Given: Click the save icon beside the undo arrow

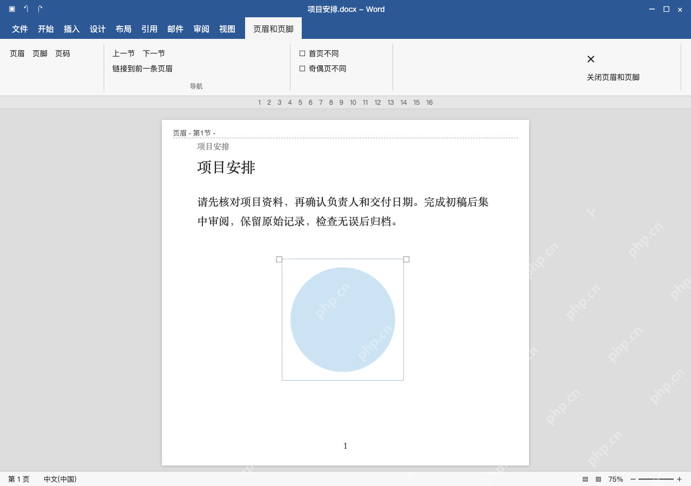Looking at the screenshot, I should (12, 9).
